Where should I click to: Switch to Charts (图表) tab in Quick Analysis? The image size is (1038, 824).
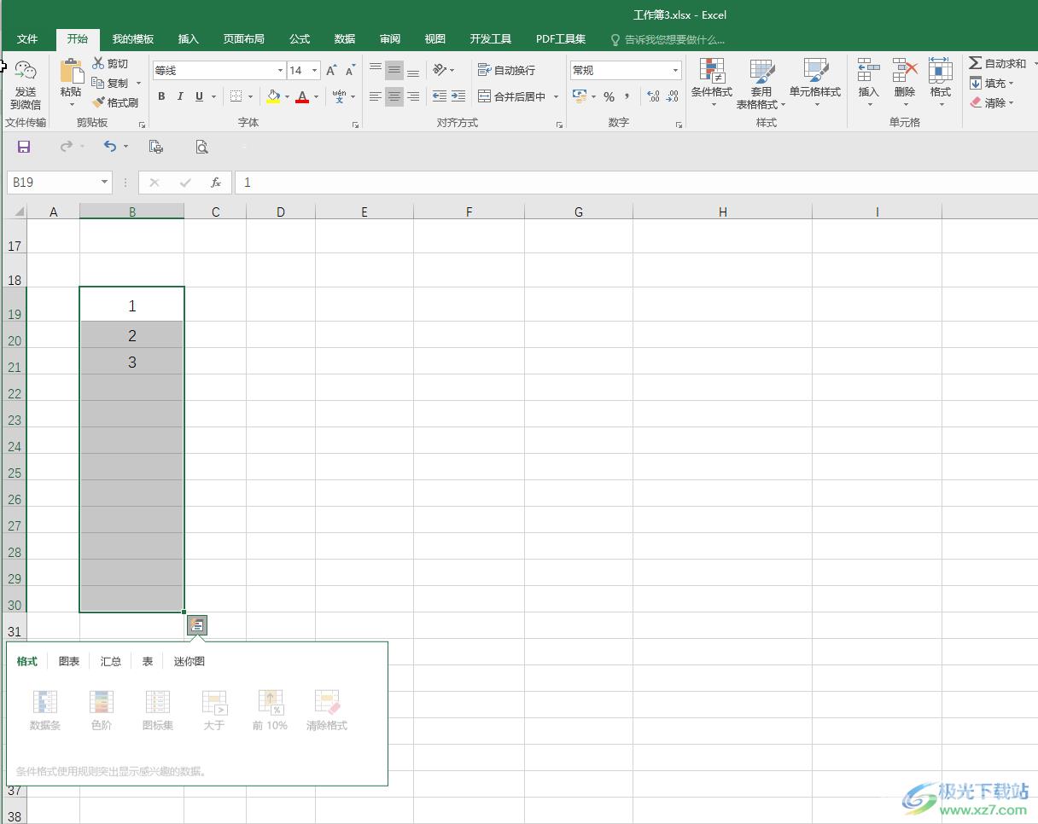click(x=69, y=661)
